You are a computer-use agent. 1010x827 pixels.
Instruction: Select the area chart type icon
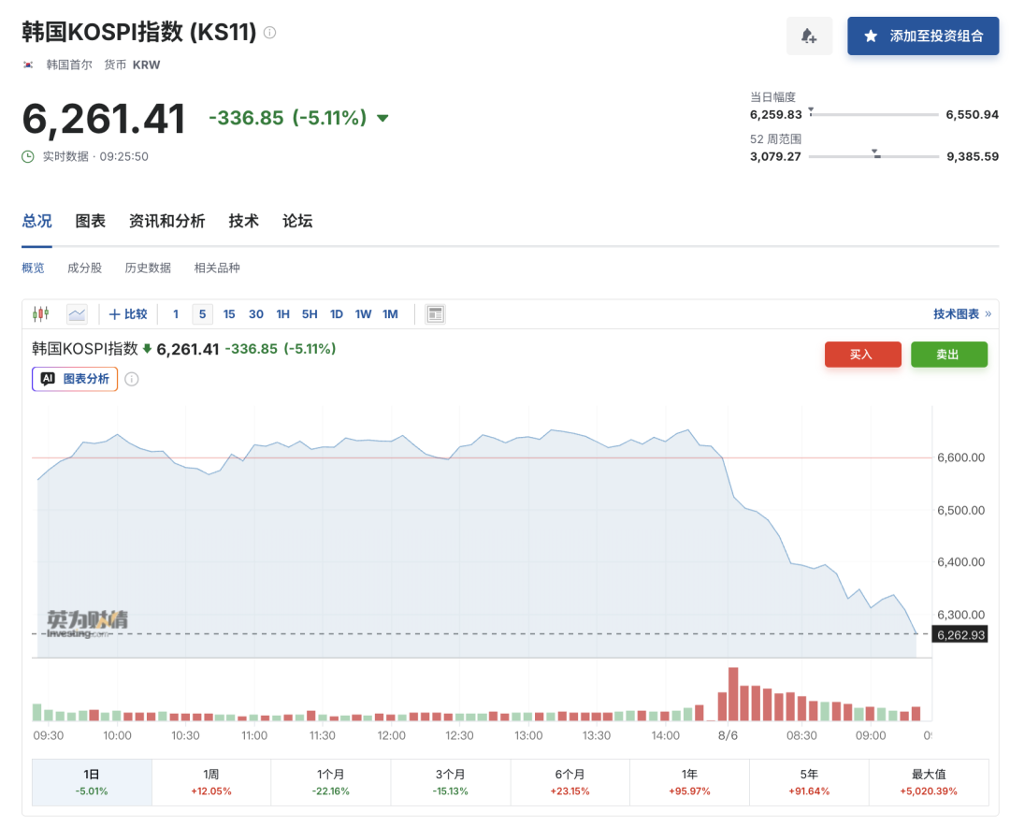[x=78, y=314]
